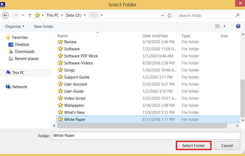This screenshot has width=245, height=156.
Task: Click the star icon beside Video Script
Action: pos(60,98)
